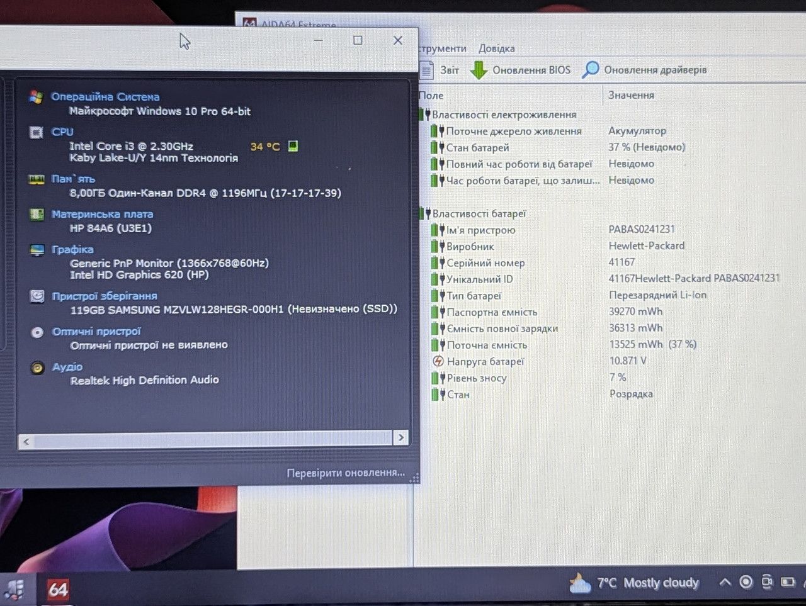806x606 pixels.
Task: Click the AIDA64 report page icon
Action: coord(426,70)
